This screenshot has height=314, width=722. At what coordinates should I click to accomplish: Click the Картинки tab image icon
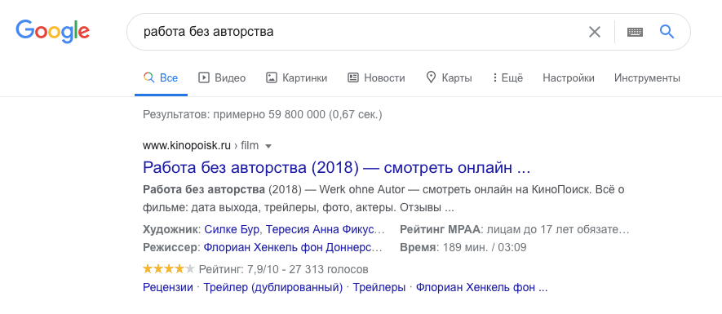click(x=271, y=77)
